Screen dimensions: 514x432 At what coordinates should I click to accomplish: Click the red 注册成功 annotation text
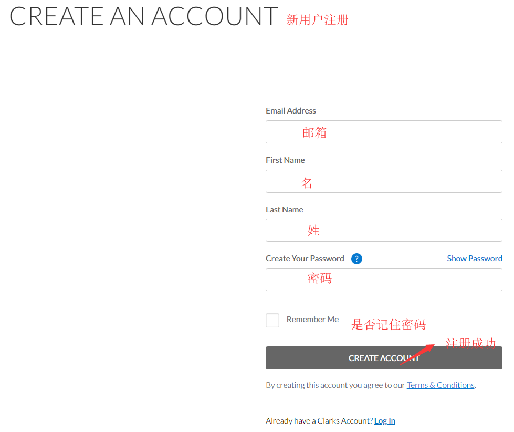(470, 343)
